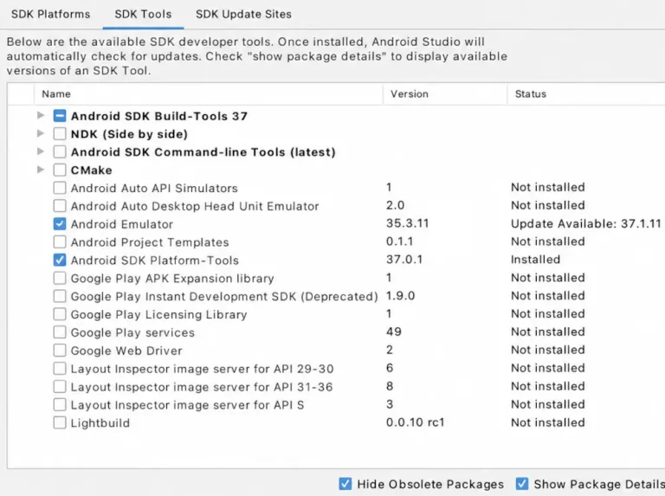Check Google Play Licensing Library checkbox

pyautogui.click(x=60, y=314)
